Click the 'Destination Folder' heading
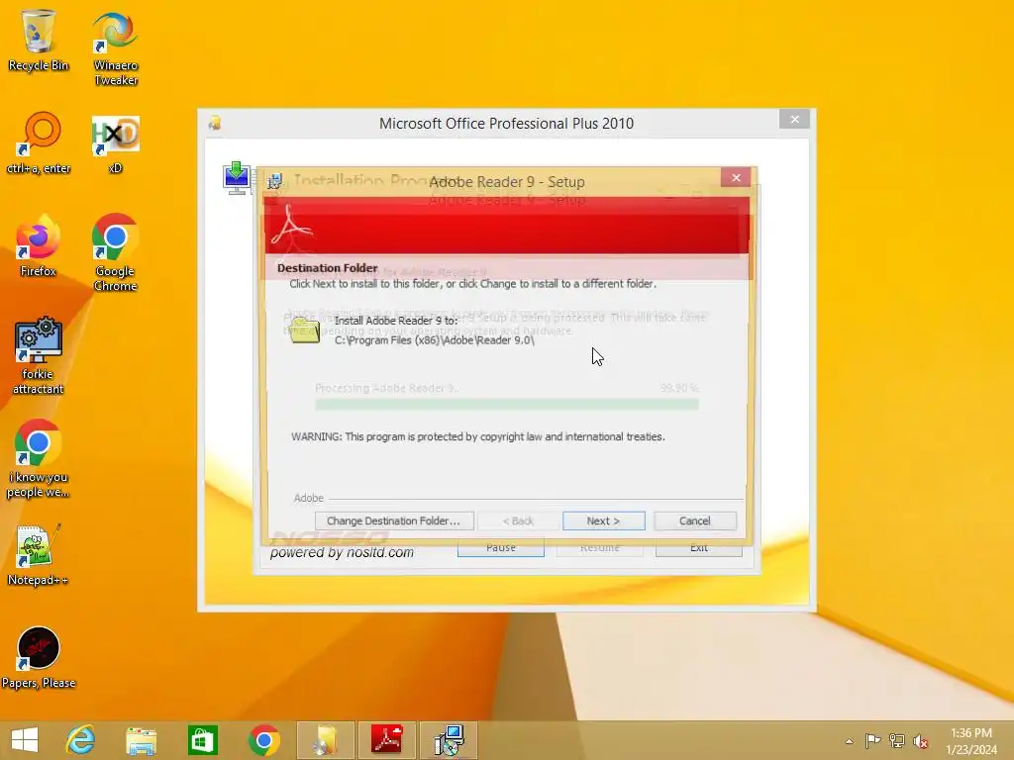Image resolution: width=1014 pixels, height=760 pixels. 327,268
